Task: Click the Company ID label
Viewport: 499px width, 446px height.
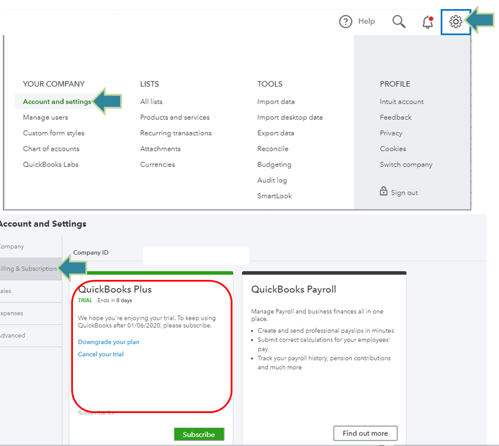Action: click(x=91, y=253)
